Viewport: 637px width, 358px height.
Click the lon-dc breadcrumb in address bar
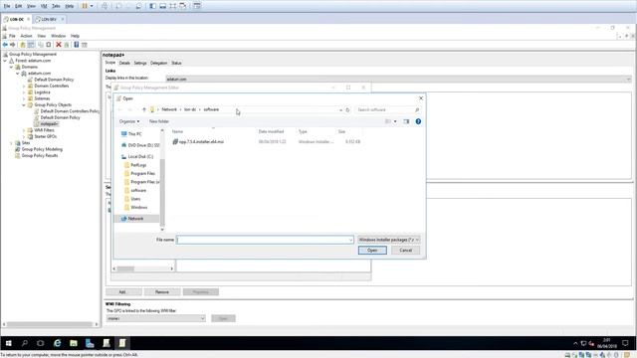click(190, 109)
